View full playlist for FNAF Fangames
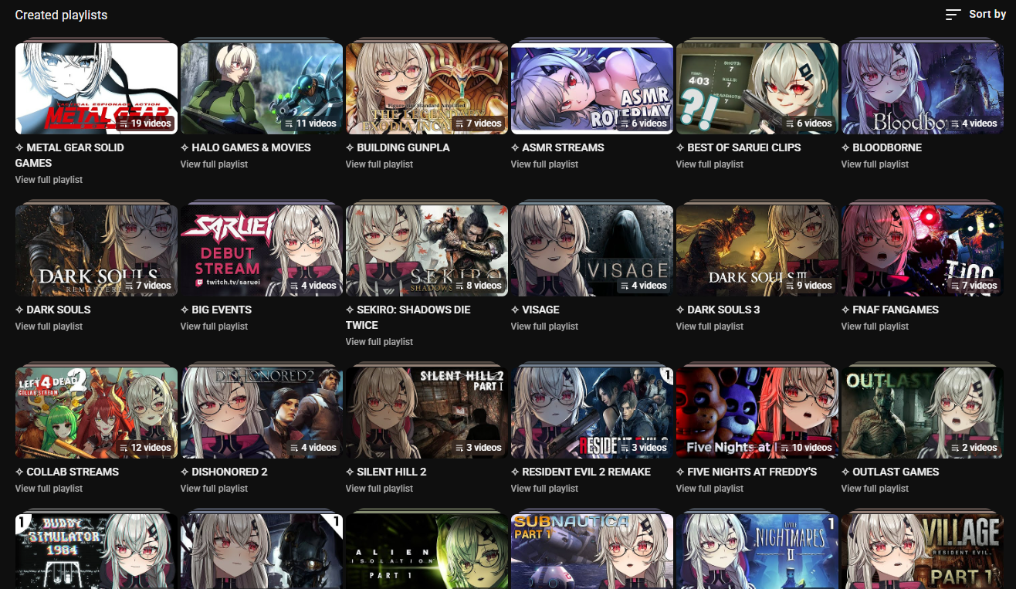 (x=875, y=327)
